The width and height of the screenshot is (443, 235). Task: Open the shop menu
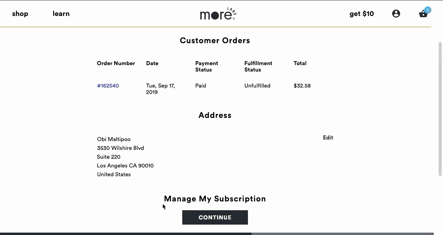pyautogui.click(x=20, y=14)
